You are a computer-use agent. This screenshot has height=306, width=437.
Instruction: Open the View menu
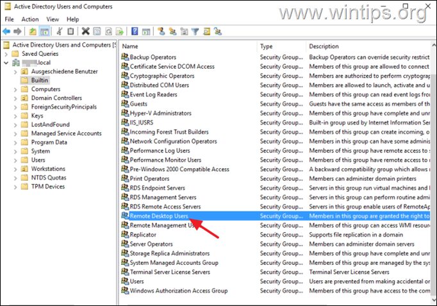tap(53, 19)
